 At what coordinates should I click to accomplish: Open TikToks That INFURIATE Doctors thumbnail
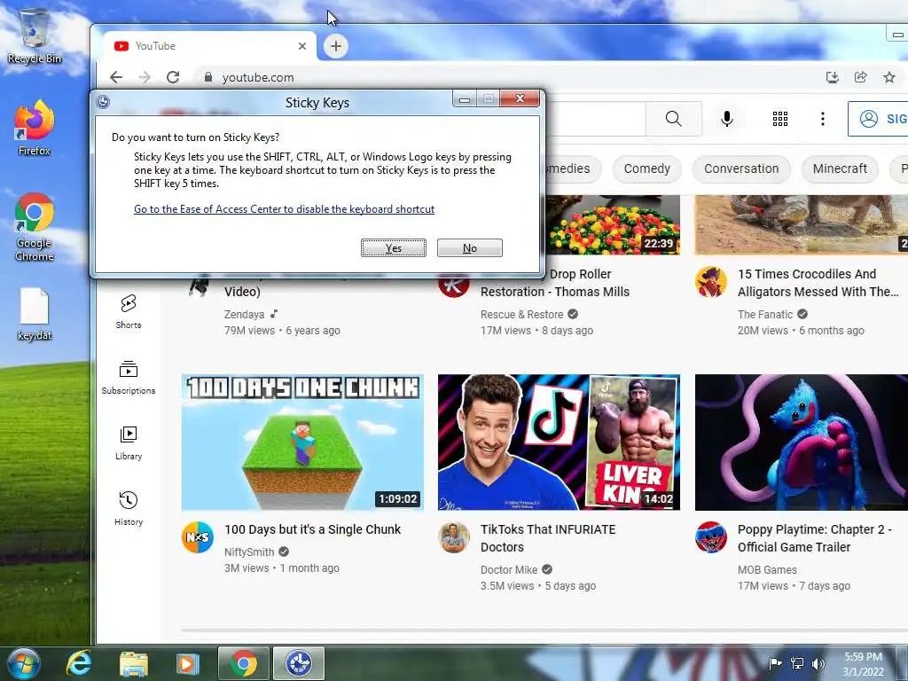click(559, 442)
